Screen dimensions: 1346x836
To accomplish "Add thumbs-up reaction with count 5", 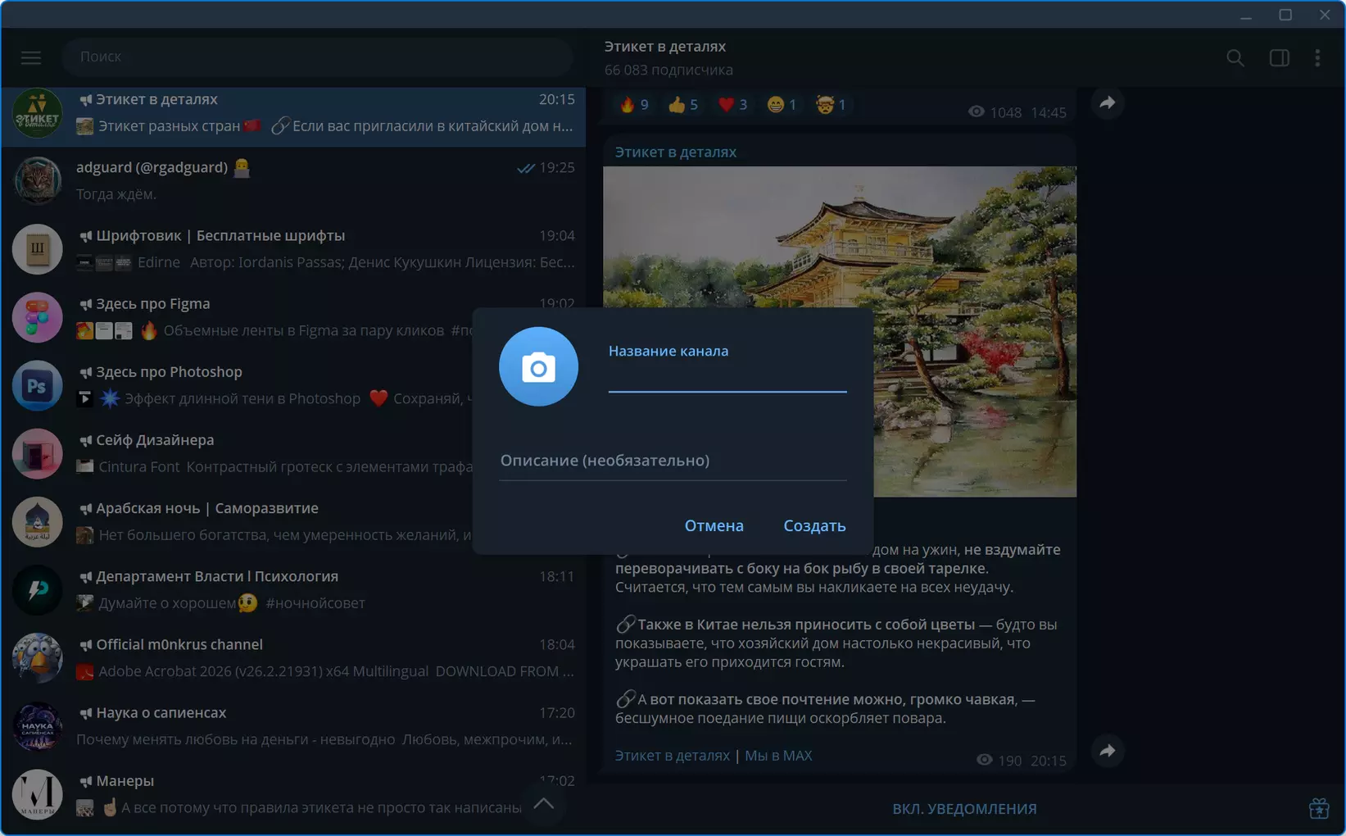I will 683,104.
